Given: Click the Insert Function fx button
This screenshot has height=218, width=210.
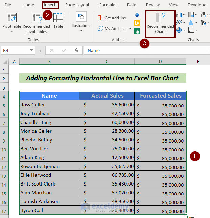Looking at the screenshot, I should (x=76, y=50).
